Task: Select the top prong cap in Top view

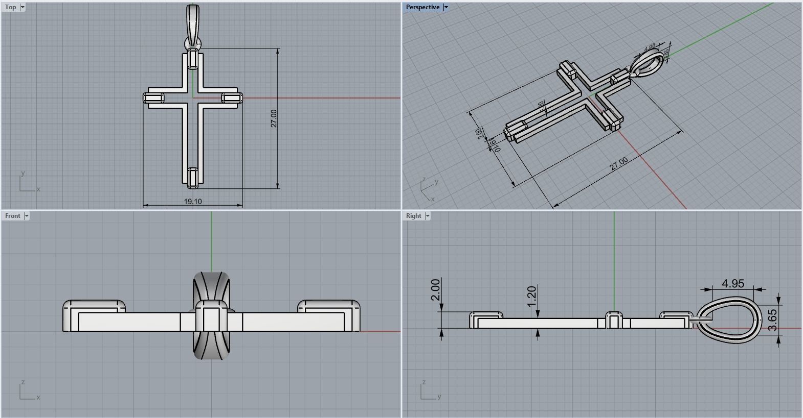Action: (193, 59)
